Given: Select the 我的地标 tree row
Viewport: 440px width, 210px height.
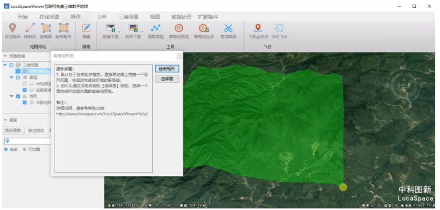Looking at the screenshot, I should [33, 71].
